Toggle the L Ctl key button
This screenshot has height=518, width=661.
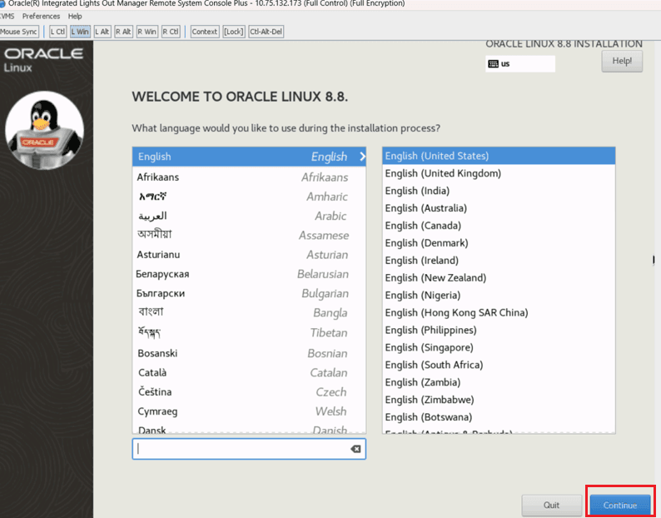57,32
